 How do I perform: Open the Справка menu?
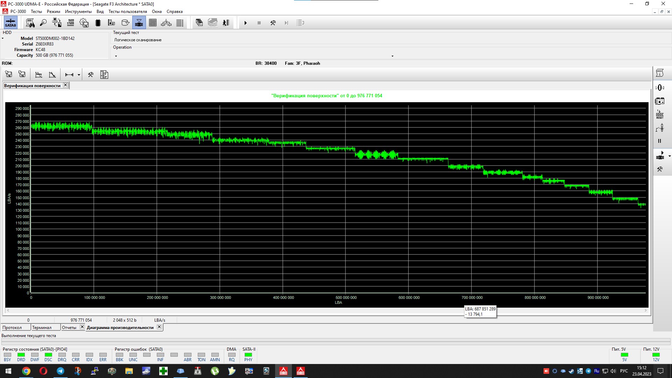tap(175, 12)
